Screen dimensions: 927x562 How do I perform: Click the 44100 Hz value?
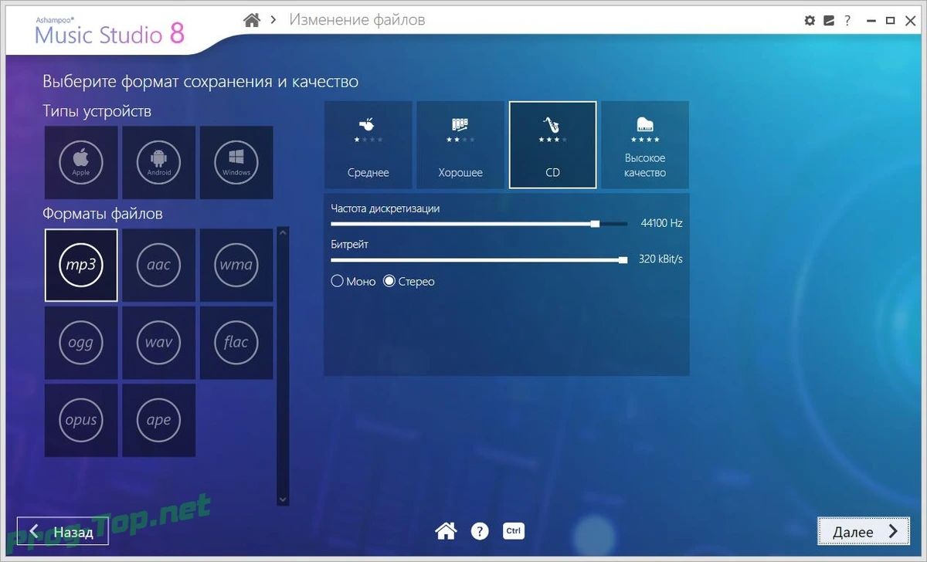[x=661, y=224]
